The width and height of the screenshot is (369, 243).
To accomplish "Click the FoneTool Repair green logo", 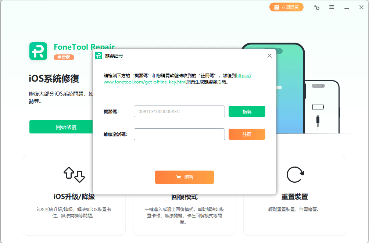I will click(38, 51).
